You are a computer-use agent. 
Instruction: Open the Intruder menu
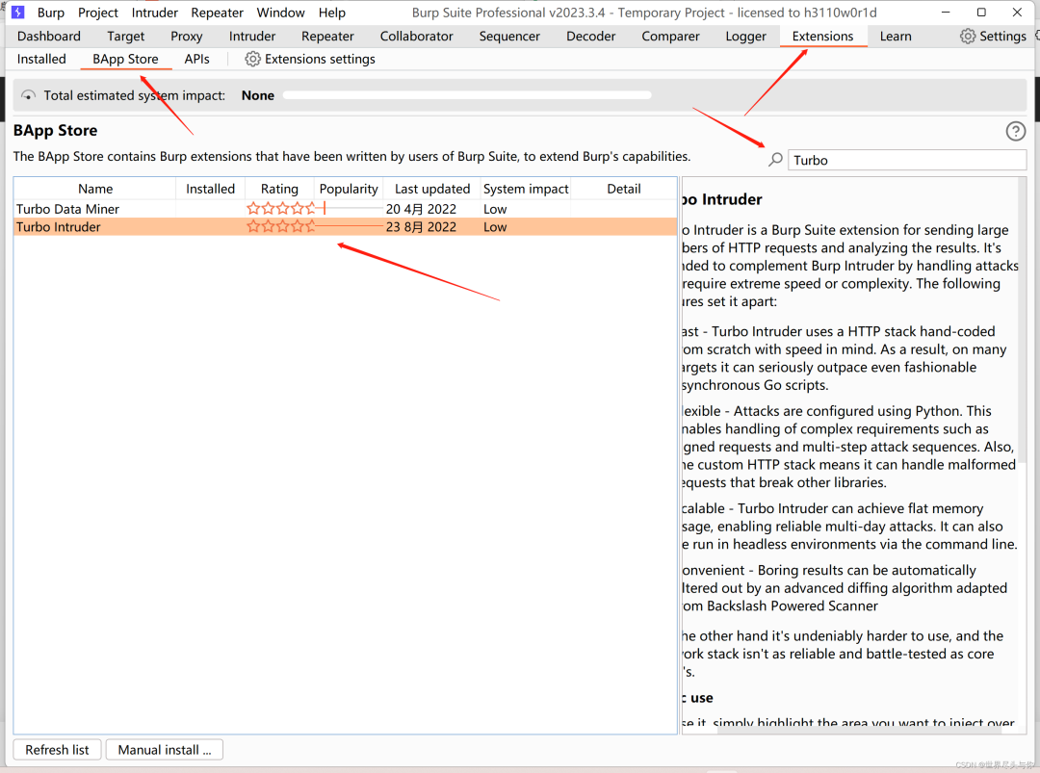coord(154,13)
